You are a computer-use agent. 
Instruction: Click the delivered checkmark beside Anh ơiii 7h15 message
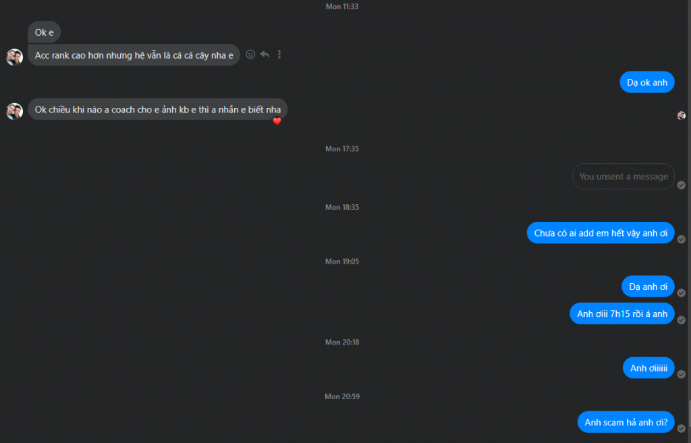(682, 320)
